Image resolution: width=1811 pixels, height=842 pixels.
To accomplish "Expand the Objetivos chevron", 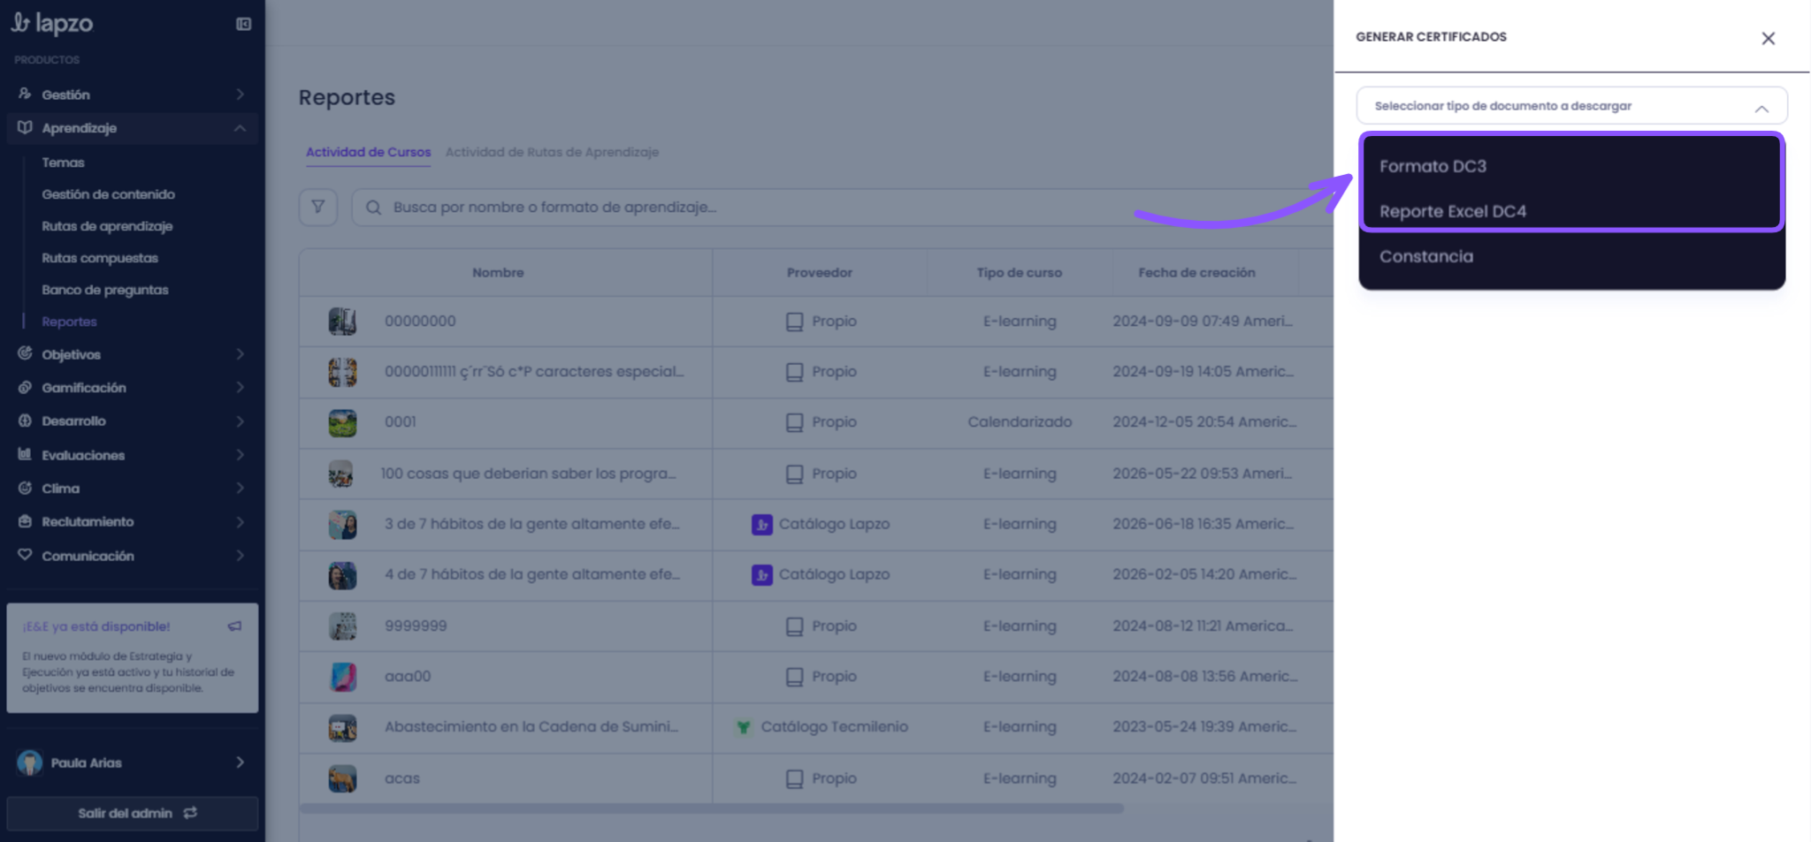I will pos(240,353).
